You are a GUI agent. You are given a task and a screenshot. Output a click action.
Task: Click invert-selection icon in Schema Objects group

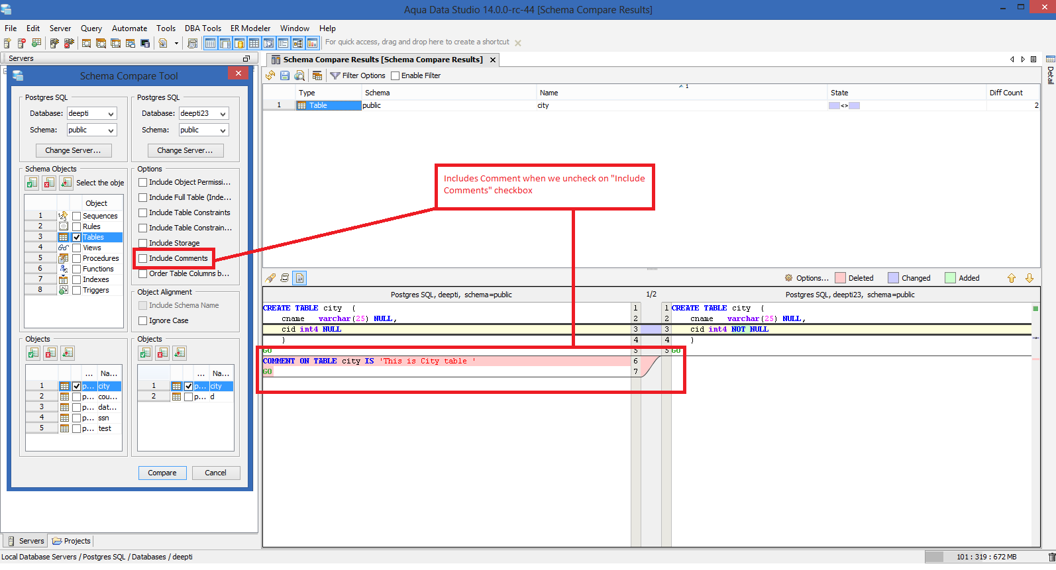66,183
